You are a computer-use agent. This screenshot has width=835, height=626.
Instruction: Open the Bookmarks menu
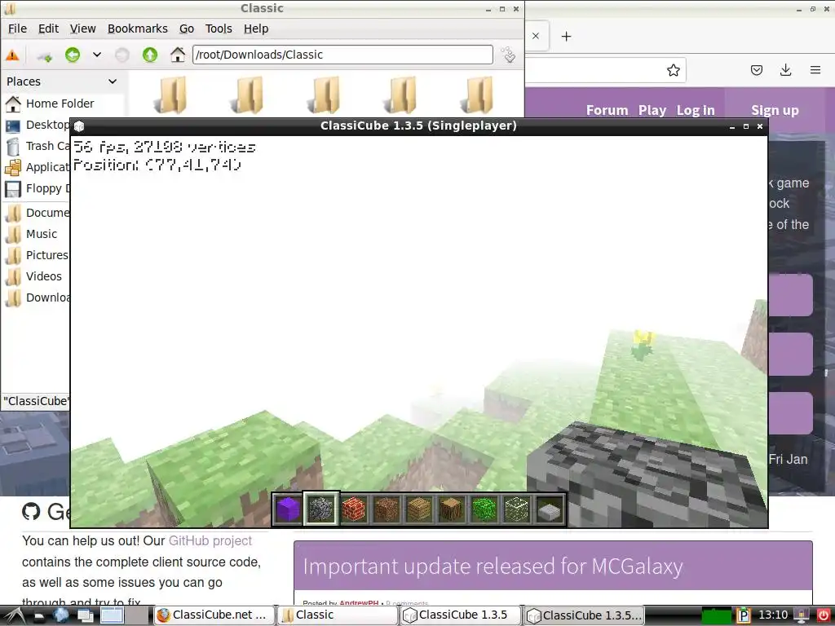click(x=137, y=29)
